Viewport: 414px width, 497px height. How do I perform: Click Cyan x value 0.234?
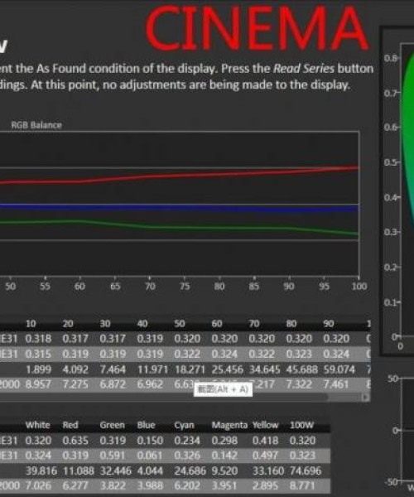(x=187, y=441)
